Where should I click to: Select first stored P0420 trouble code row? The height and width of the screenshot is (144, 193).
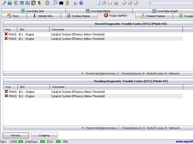[77, 34]
